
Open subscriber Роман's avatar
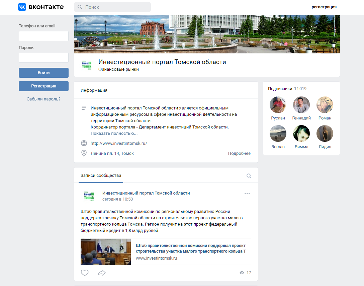coord(325,105)
